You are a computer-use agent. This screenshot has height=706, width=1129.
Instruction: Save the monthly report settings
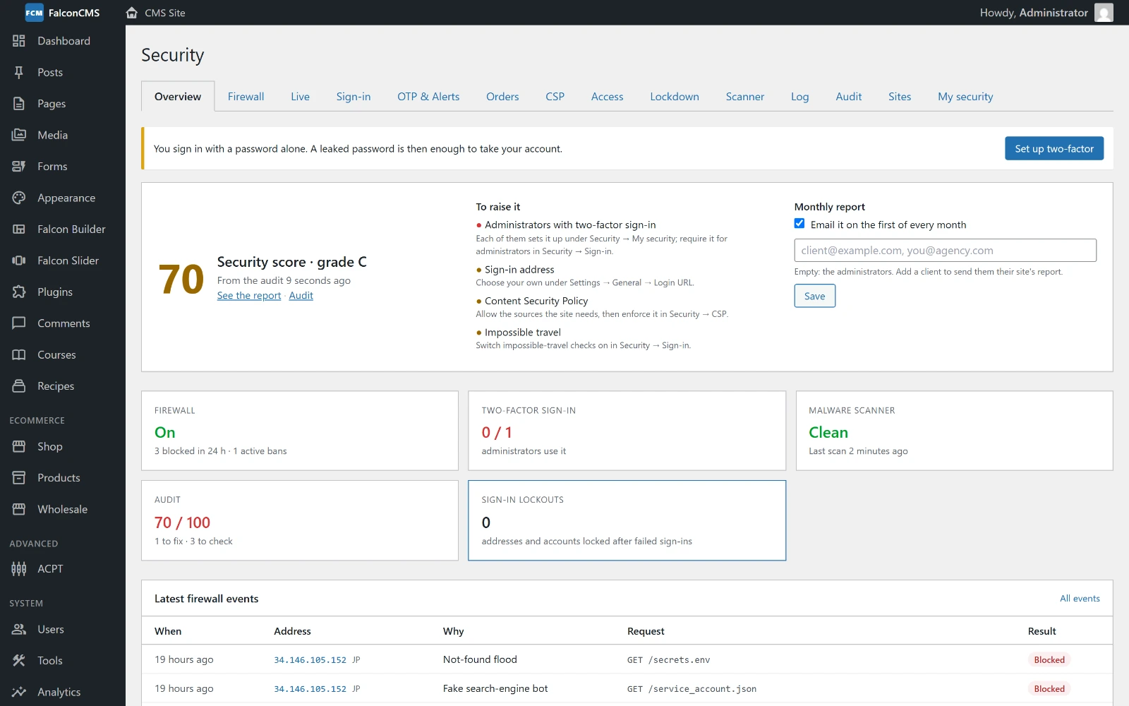[815, 296]
